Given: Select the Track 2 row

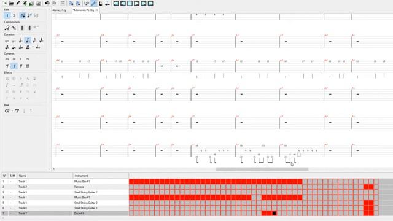Looking at the screenshot, I should pyautogui.click(x=64, y=187).
